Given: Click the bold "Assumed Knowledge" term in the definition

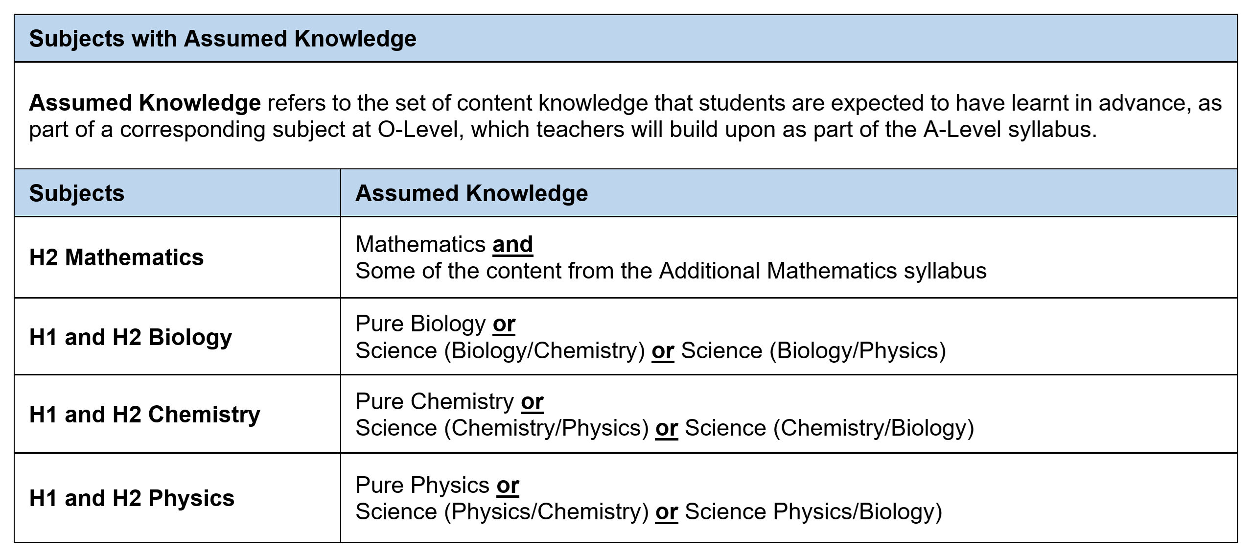Looking at the screenshot, I should 145,103.
